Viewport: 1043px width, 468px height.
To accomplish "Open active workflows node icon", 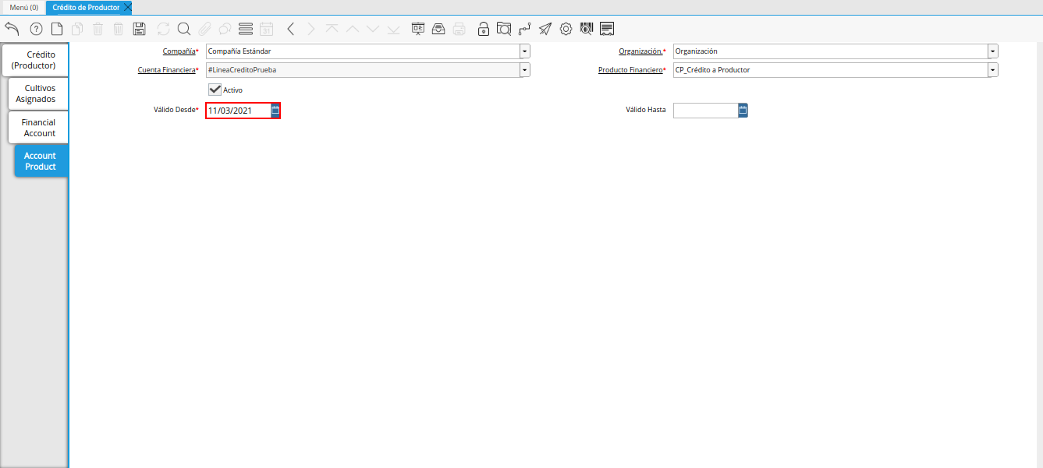I will 525,29.
